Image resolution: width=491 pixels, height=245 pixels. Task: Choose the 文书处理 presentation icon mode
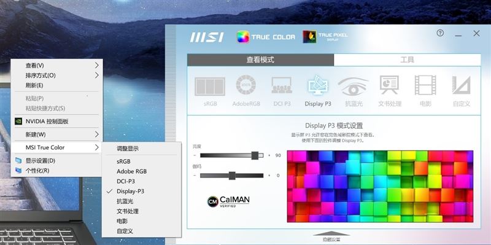(389, 85)
